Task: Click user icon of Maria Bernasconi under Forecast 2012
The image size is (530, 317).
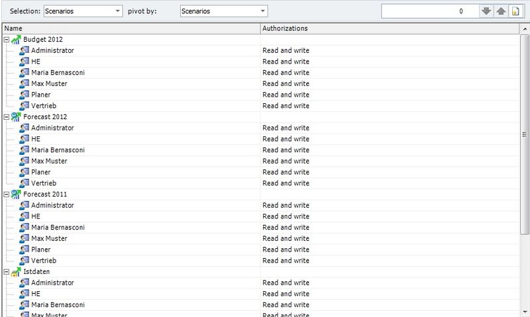Action: pos(24,150)
